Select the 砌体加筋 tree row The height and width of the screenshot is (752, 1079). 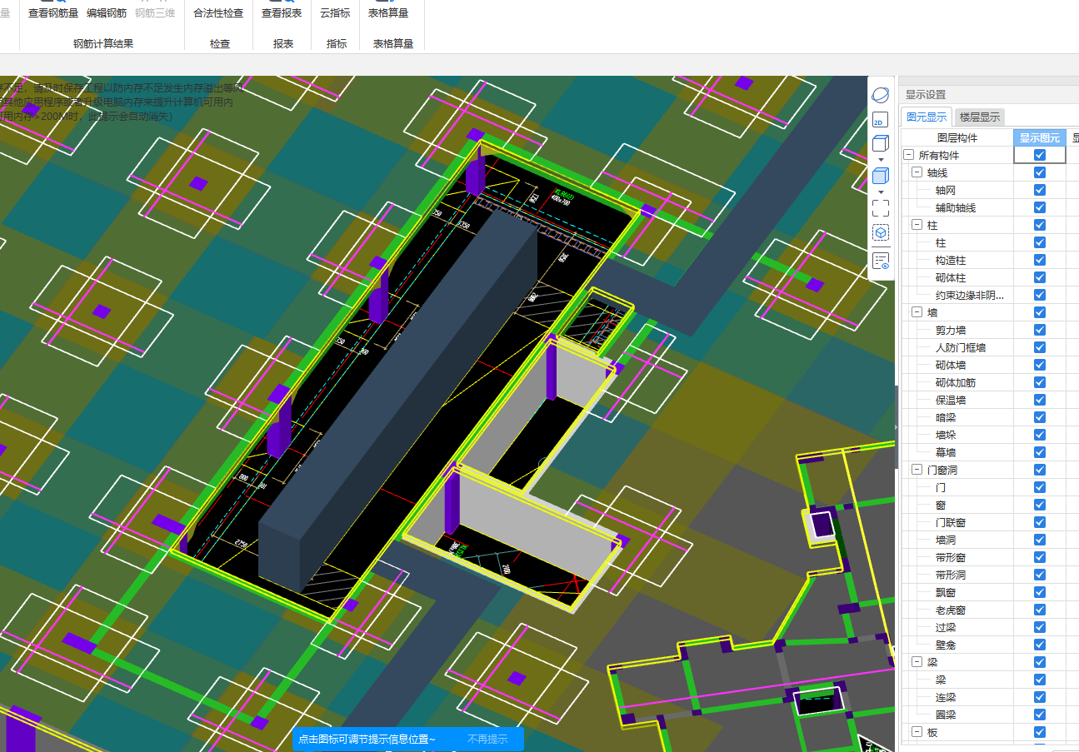(957, 382)
